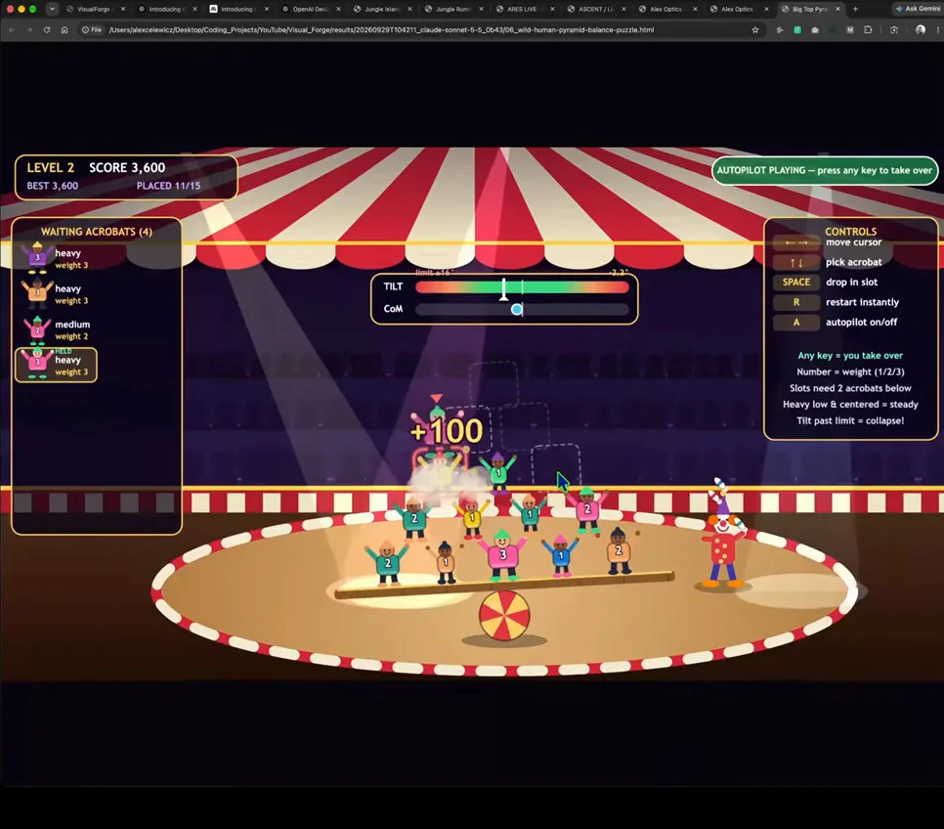Viewport: 944px width, 829px height.
Task: Close the VisualForge tab
Action: pos(123,9)
